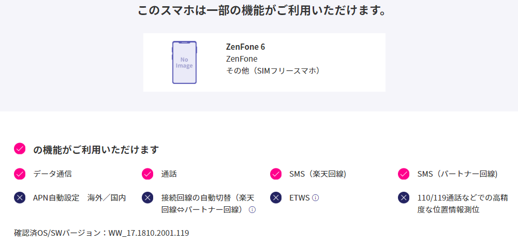Viewport: 518px width, 242px height.
Task: Click the check icon beside SMS（楽天回線)
Action: pos(275,174)
